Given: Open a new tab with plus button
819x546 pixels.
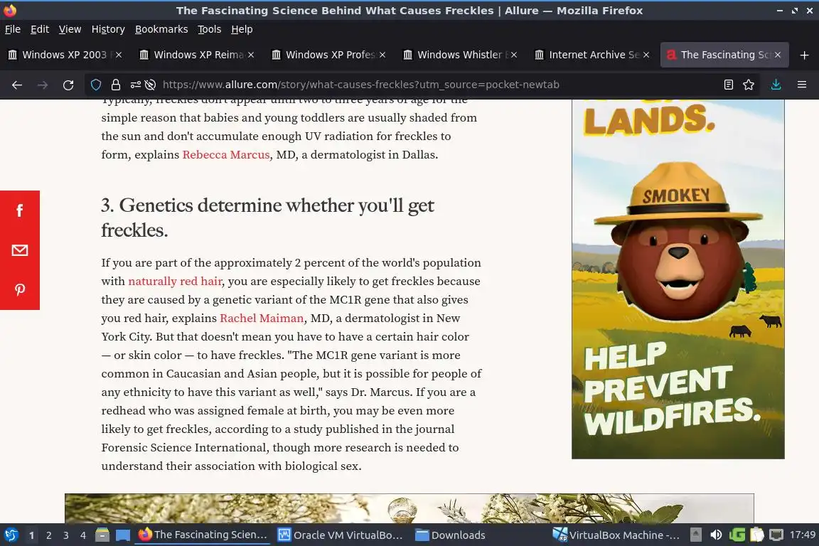Looking at the screenshot, I should coord(804,55).
